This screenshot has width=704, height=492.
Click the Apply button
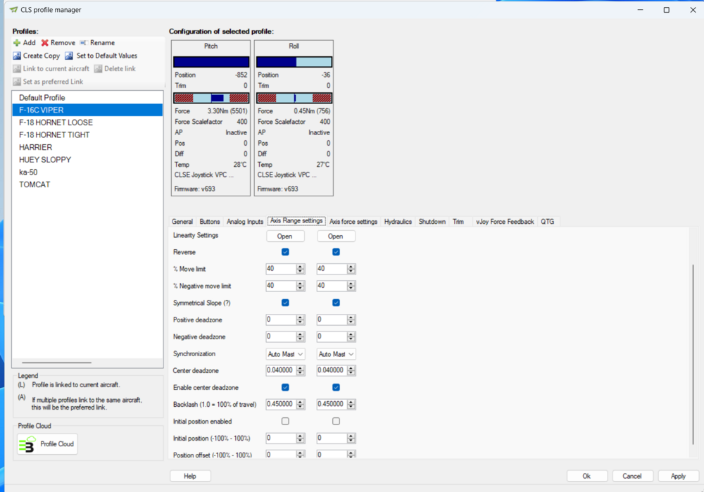679,476
